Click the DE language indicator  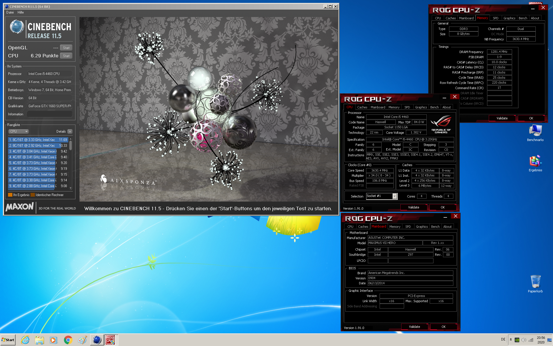pyautogui.click(x=503, y=339)
